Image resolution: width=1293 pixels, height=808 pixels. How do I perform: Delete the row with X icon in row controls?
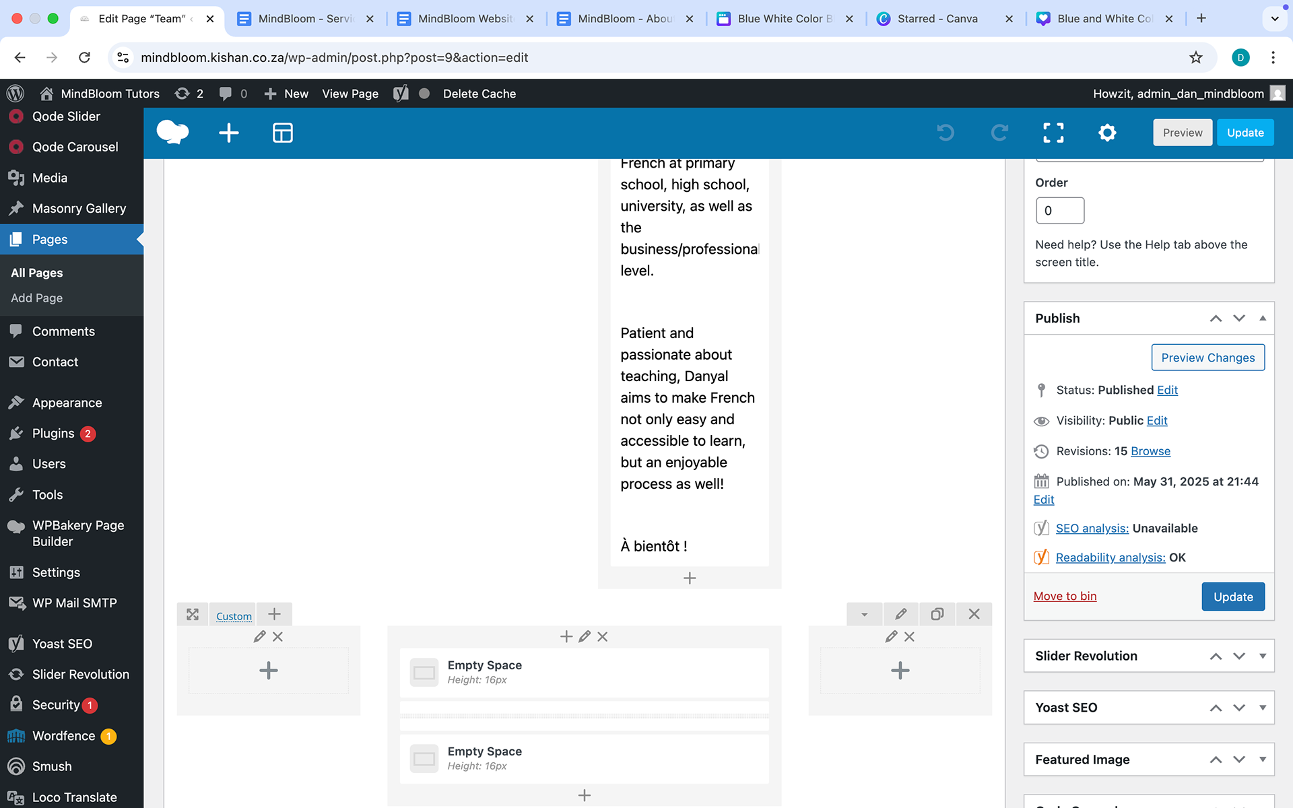[974, 614]
